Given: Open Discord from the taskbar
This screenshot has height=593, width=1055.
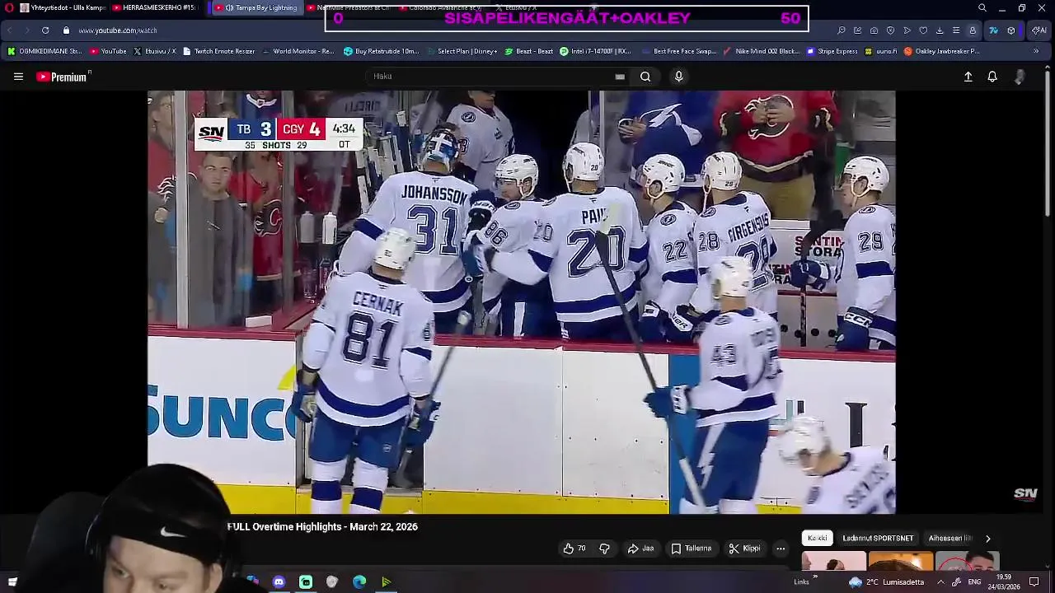Looking at the screenshot, I should pyautogui.click(x=279, y=582).
